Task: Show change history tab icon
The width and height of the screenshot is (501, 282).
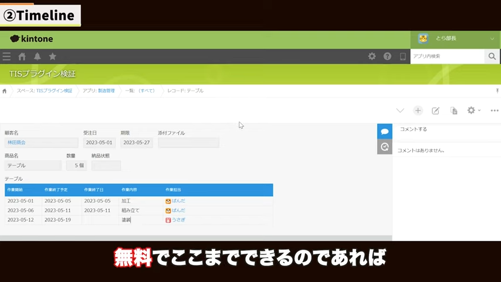Action: (x=385, y=147)
